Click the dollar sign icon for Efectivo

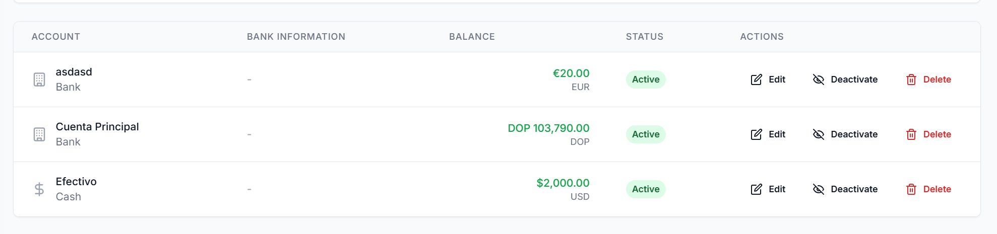coord(39,189)
